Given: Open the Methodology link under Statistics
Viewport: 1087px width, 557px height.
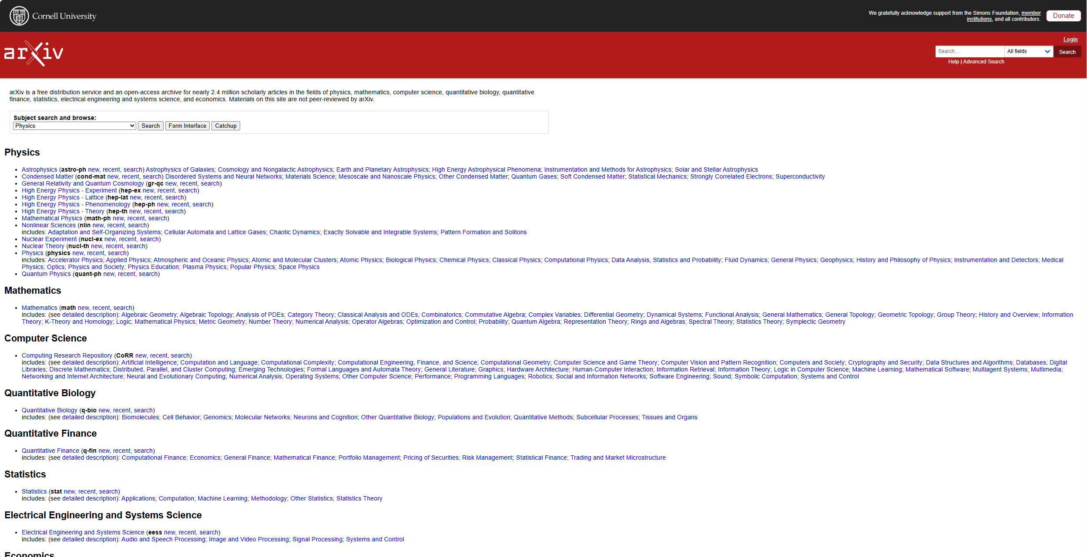Looking at the screenshot, I should click(x=269, y=499).
